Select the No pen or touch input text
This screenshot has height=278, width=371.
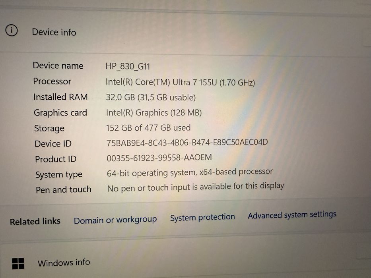(195, 187)
